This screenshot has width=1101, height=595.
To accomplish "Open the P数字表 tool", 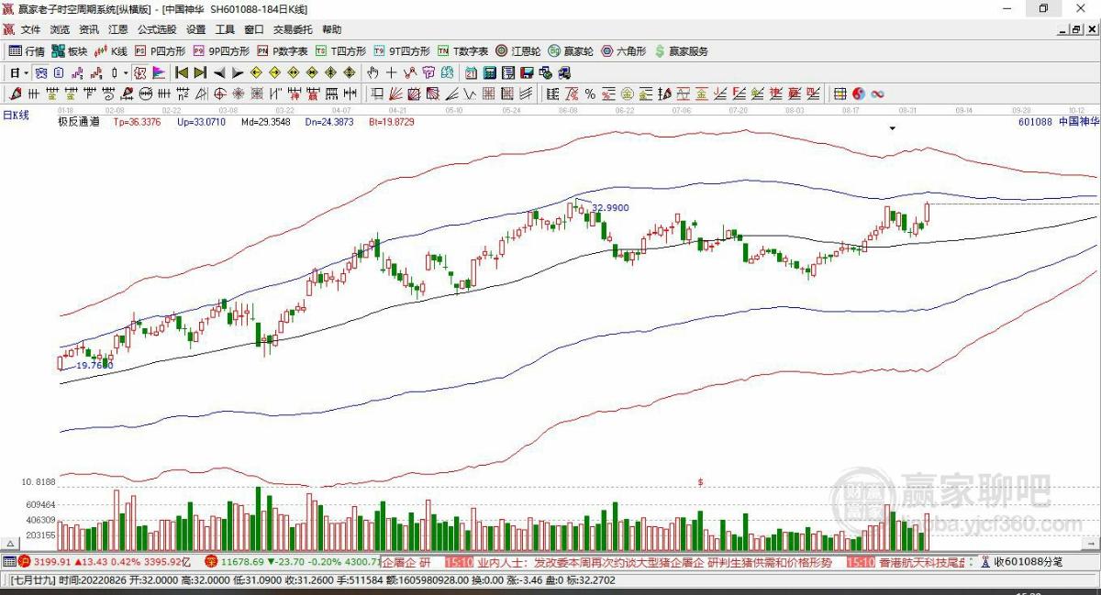I will [283, 51].
